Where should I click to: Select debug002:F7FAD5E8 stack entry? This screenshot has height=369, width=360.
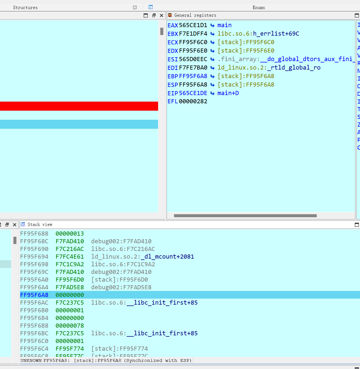[121, 287]
